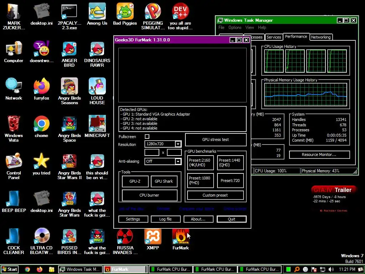Open FurMark Settings
365x274 pixels.
133,219
